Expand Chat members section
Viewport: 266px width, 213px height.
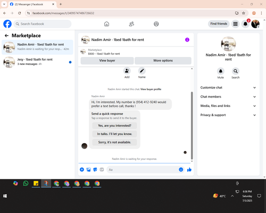click(x=228, y=97)
